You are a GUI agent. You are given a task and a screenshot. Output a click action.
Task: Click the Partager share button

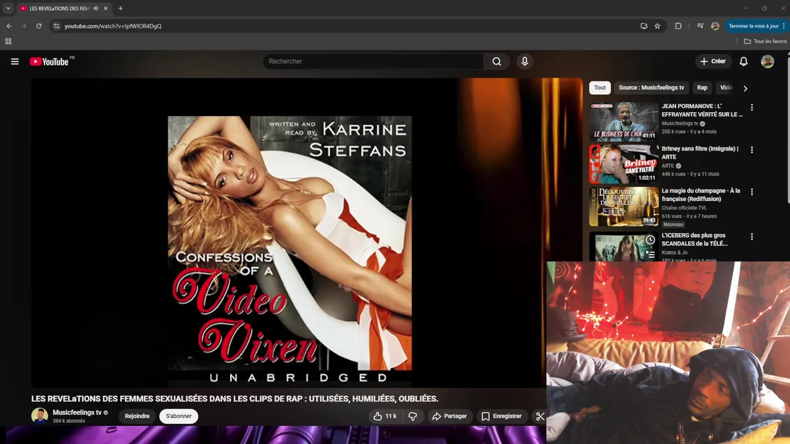[x=449, y=416]
